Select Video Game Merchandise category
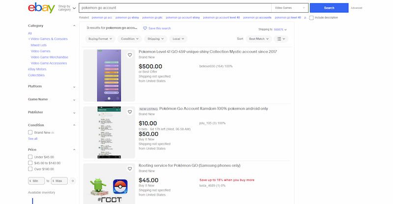Viewport: 393px width, 204px height. 50,57
